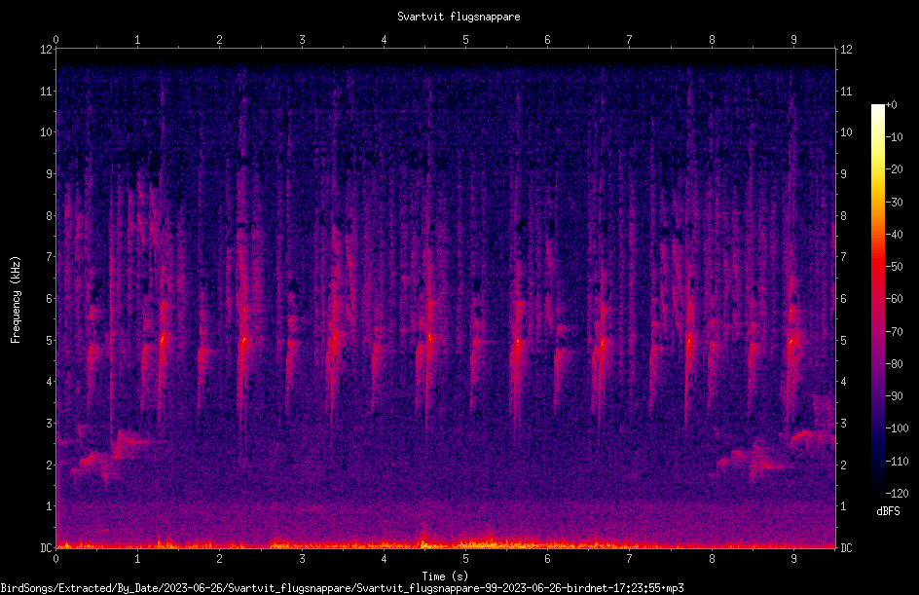Click the 'DC' label on left axis
This screenshot has height=595, width=919.
(x=47, y=548)
